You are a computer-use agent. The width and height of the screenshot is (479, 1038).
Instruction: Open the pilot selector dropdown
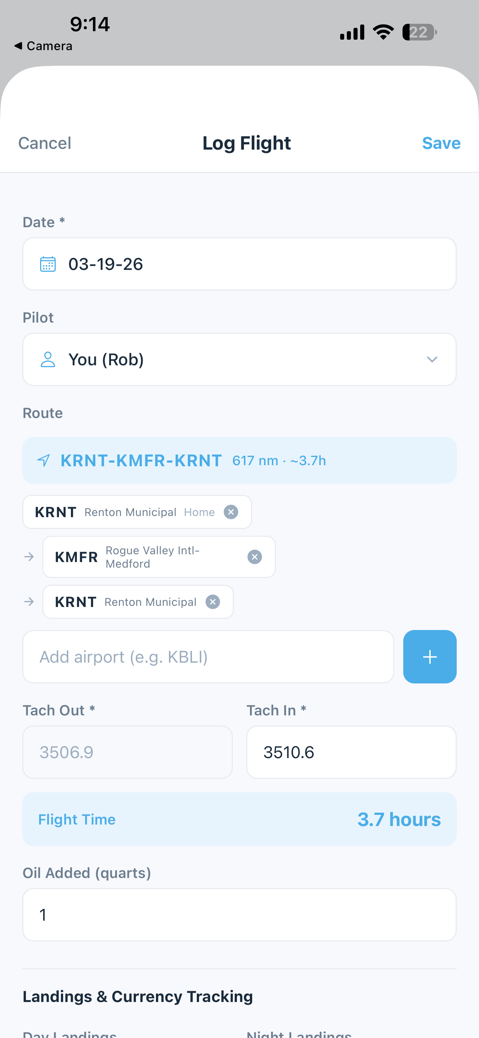click(x=432, y=359)
